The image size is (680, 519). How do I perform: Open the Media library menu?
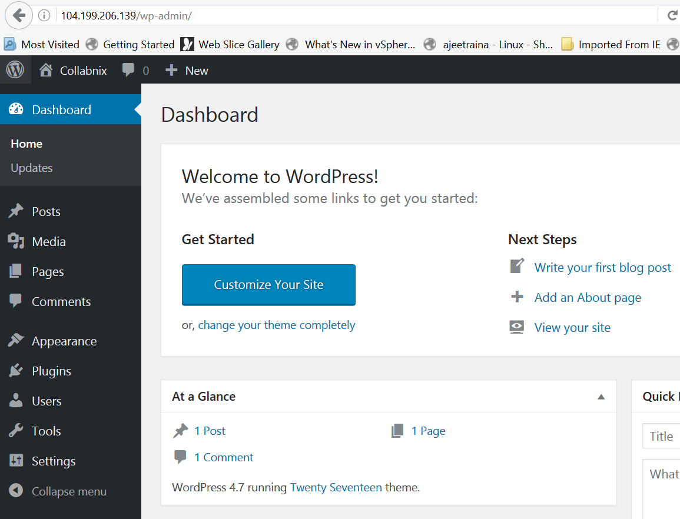tap(48, 242)
